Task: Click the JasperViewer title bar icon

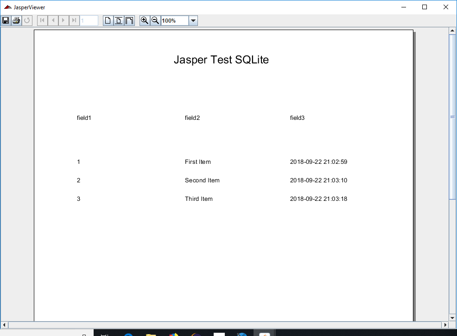Action: point(8,7)
